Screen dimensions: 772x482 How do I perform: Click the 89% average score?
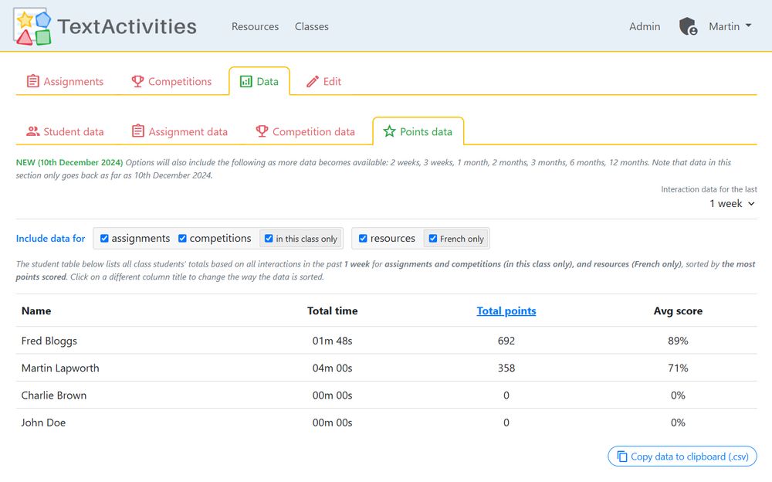678,341
